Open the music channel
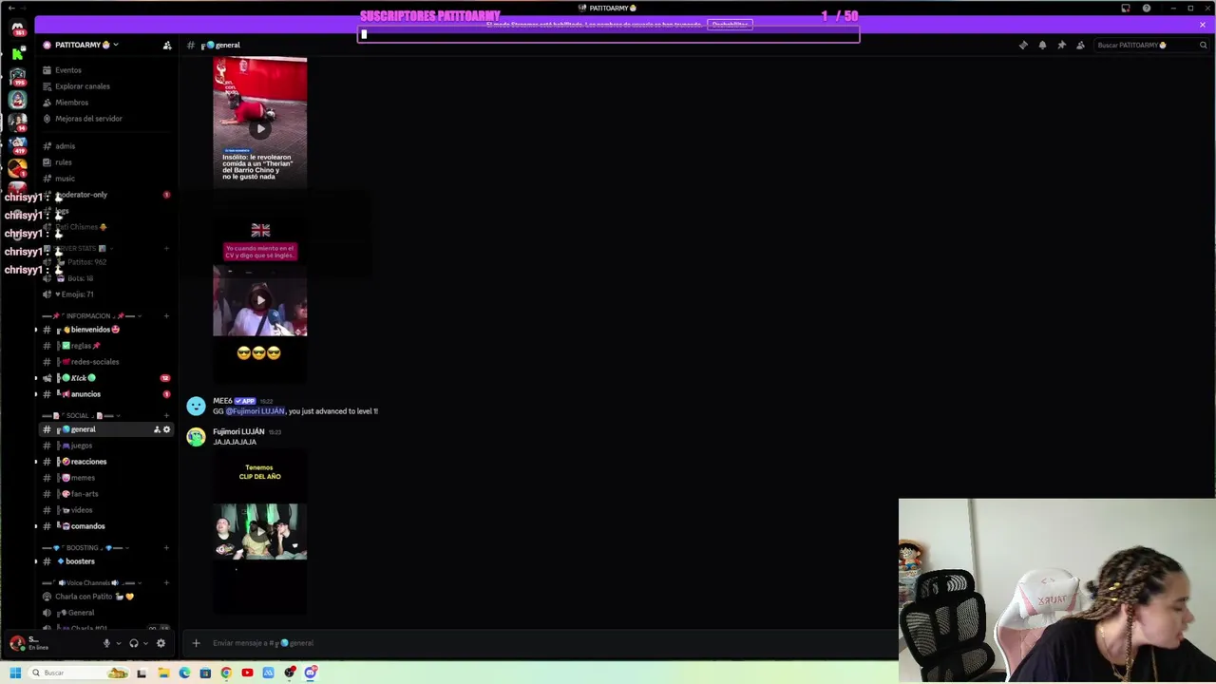Image resolution: width=1216 pixels, height=684 pixels. [x=105, y=179]
